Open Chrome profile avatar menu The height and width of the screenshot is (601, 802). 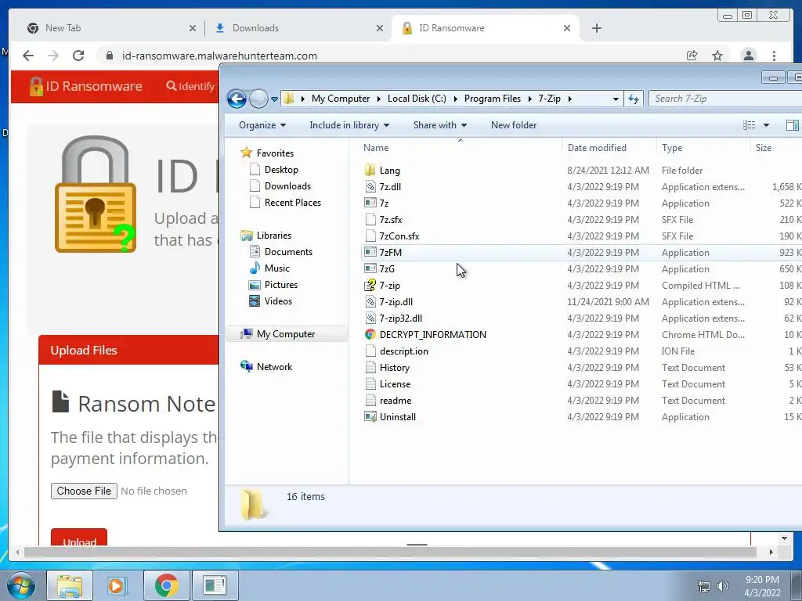pos(748,56)
